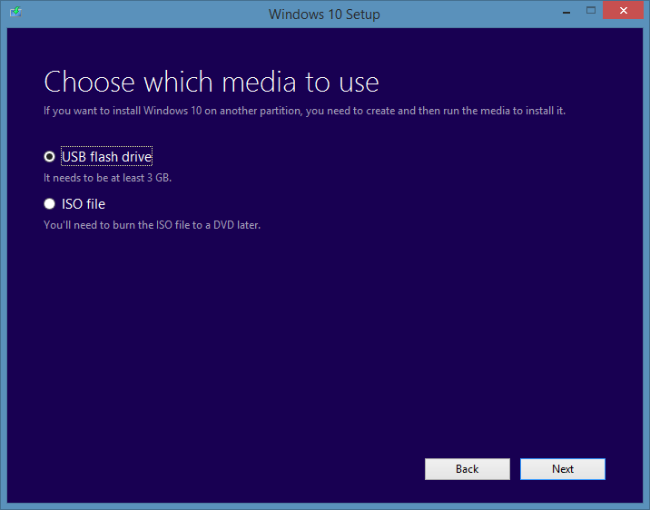
Task: Click the Windows 10 Setup title bar icon
Action: coord(15,12)
